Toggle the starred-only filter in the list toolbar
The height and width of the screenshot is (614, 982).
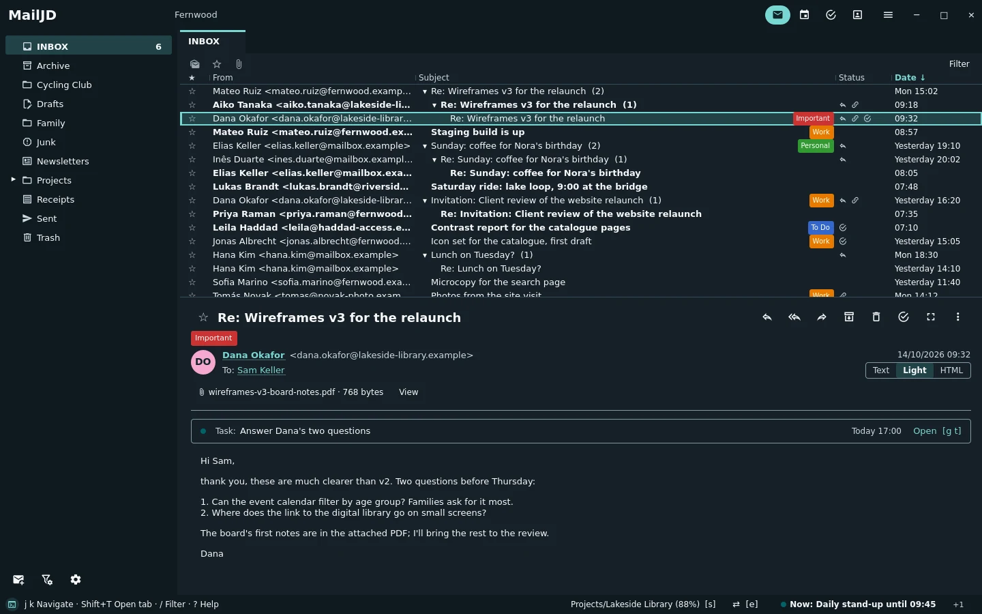tap(217, 64)
